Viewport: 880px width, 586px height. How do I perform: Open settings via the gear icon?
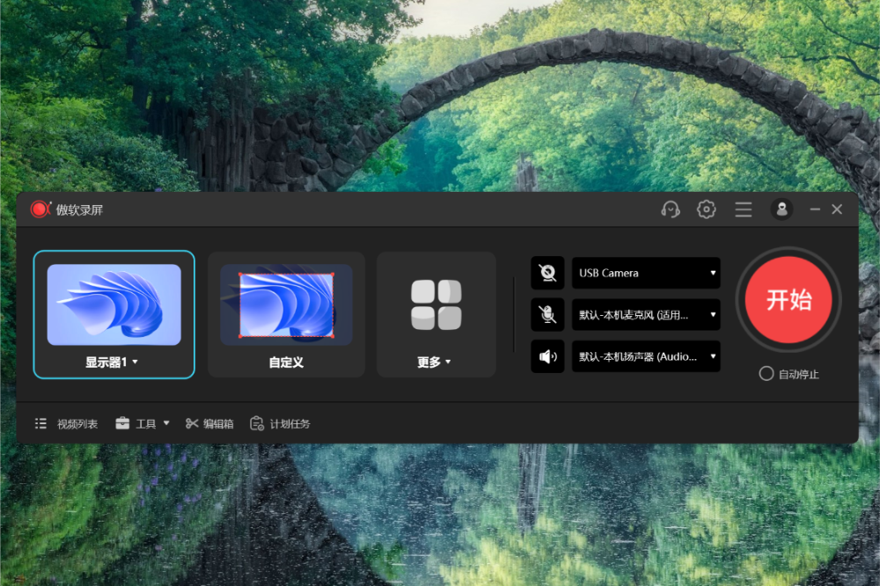point(706,209)
